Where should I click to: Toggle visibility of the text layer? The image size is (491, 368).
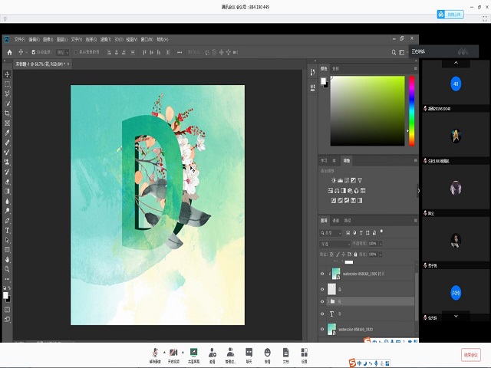(322, 314)
